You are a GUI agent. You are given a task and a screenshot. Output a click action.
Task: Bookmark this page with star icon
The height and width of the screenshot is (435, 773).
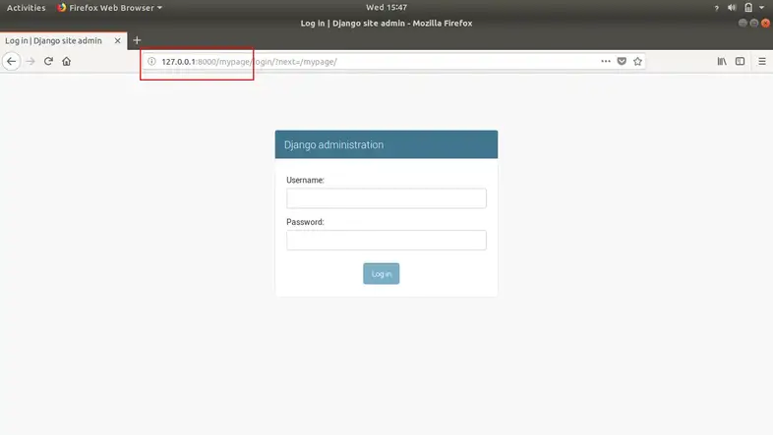[x=637, y=62]
